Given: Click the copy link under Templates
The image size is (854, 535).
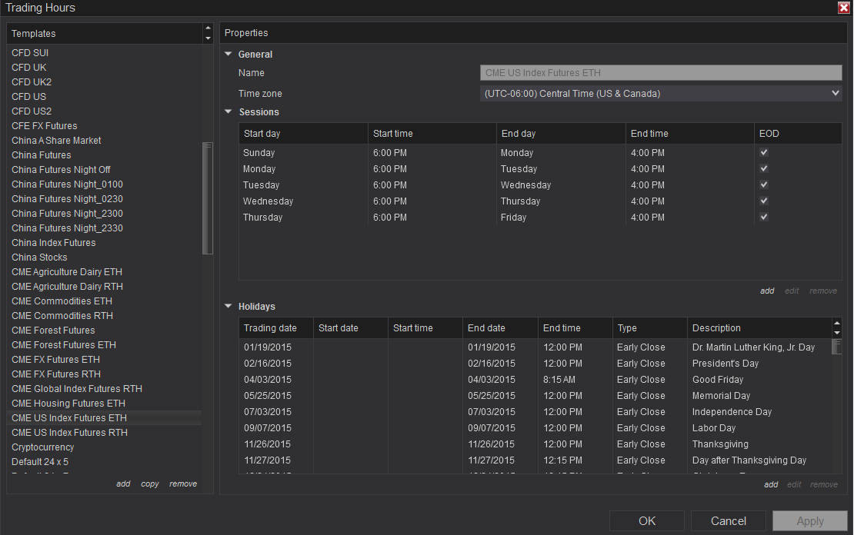Looking at the screenshot, I should [x=150, y=484].
